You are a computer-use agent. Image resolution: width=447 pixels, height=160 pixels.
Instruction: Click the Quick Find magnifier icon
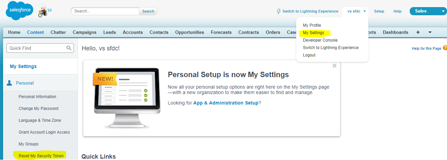[69, 48]
